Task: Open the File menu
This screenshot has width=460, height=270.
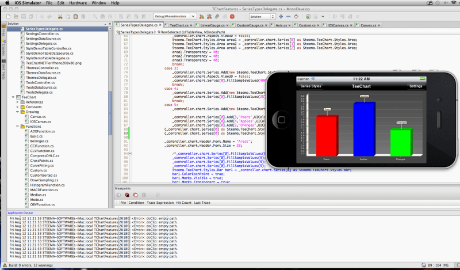Action: tap(49, 3)
